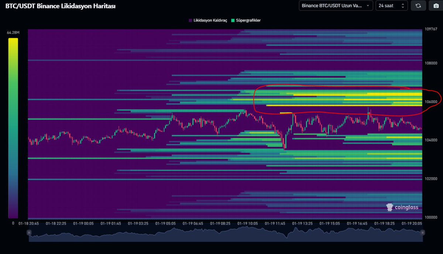The image size is (443, 254).
Task: Click the liquidation color scale gradient bar
Action: (13, 128)
